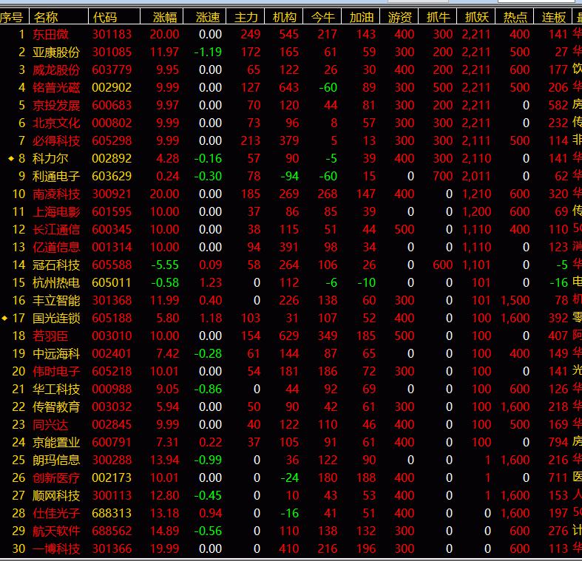Sort by the 今牛 column header

[x=323, y=17]
